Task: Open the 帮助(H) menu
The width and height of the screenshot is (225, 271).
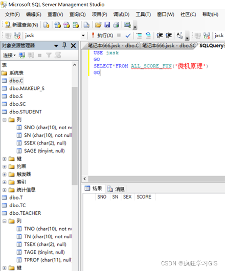Action: 210,14
